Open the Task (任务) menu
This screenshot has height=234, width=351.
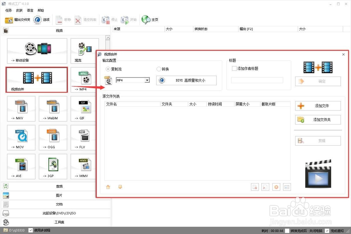pyautogui.click(x=8, y=10)
